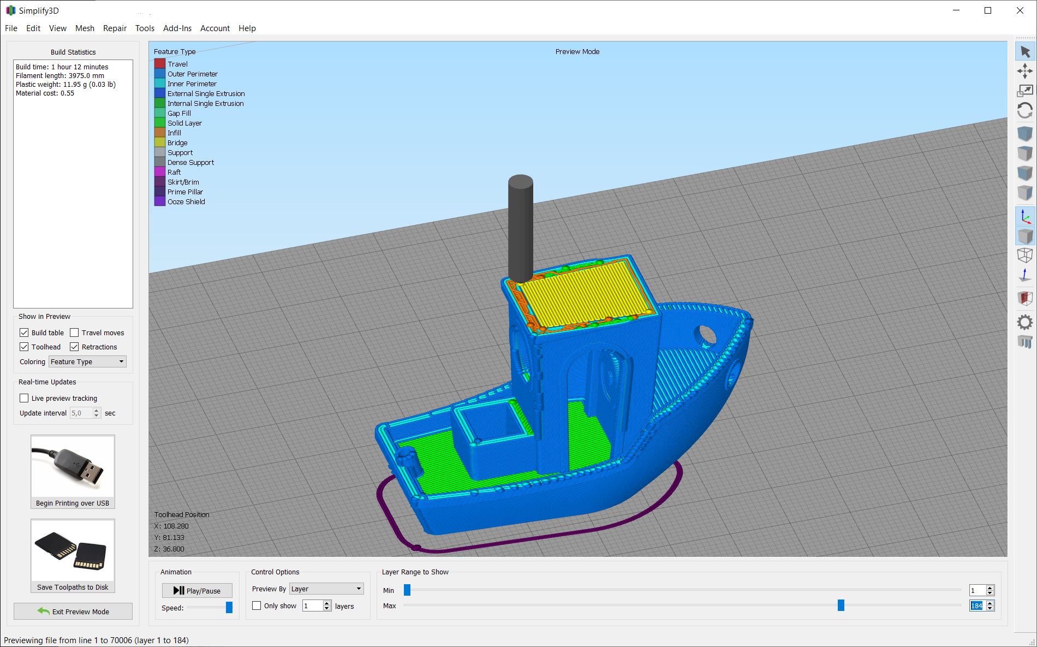This screenshot has width=1037, height=647.
Task: Open the Account menu
Action: pyautogui.click(x=215, y=28)
